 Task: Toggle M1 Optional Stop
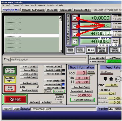(53, 84)
